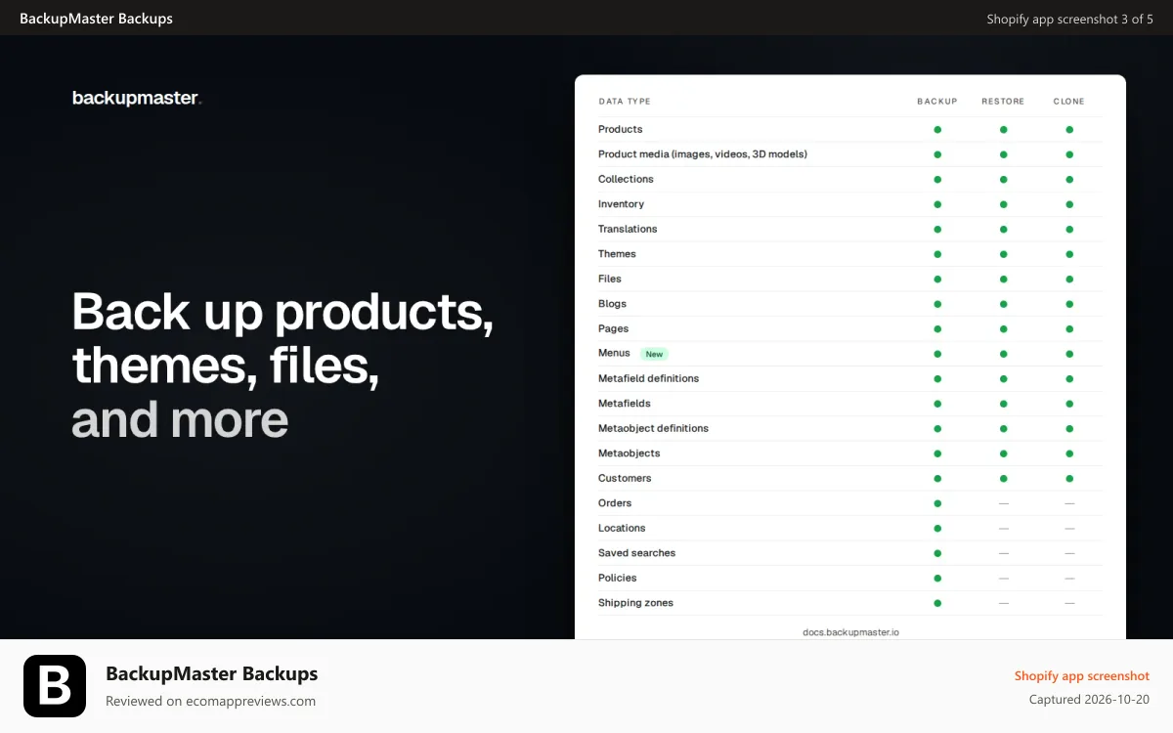Select the Metafield definitions row label
1173x733 pixels.
pos(649,378)
